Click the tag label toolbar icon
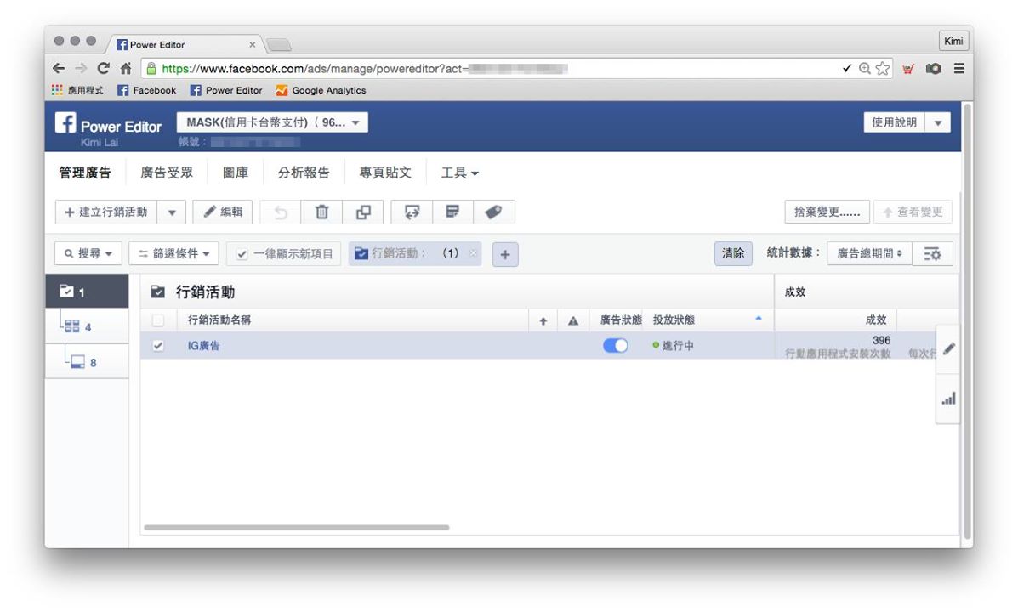1018x612 pixels. (x=493, y=212)
